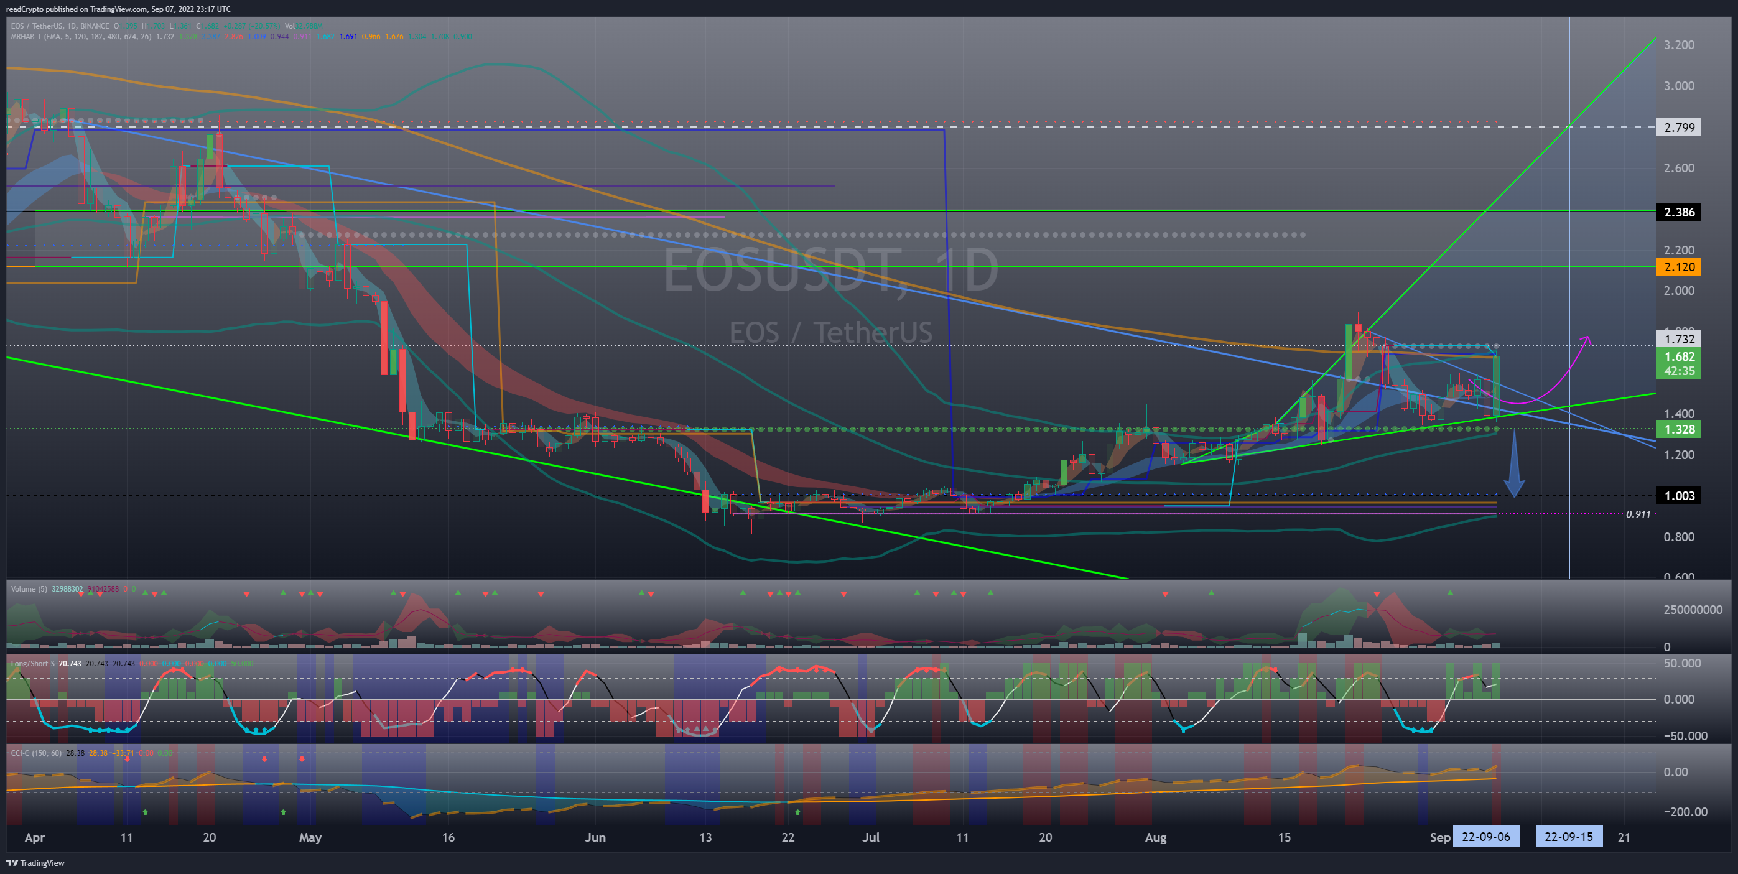Click the 1.732 price label
The image size is (1738, 874).
tap(1679, 339)
